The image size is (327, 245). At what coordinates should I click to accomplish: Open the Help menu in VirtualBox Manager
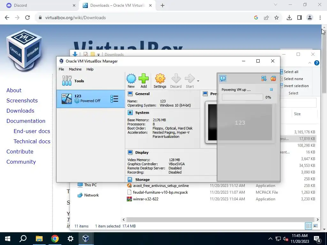pos(90,69)
